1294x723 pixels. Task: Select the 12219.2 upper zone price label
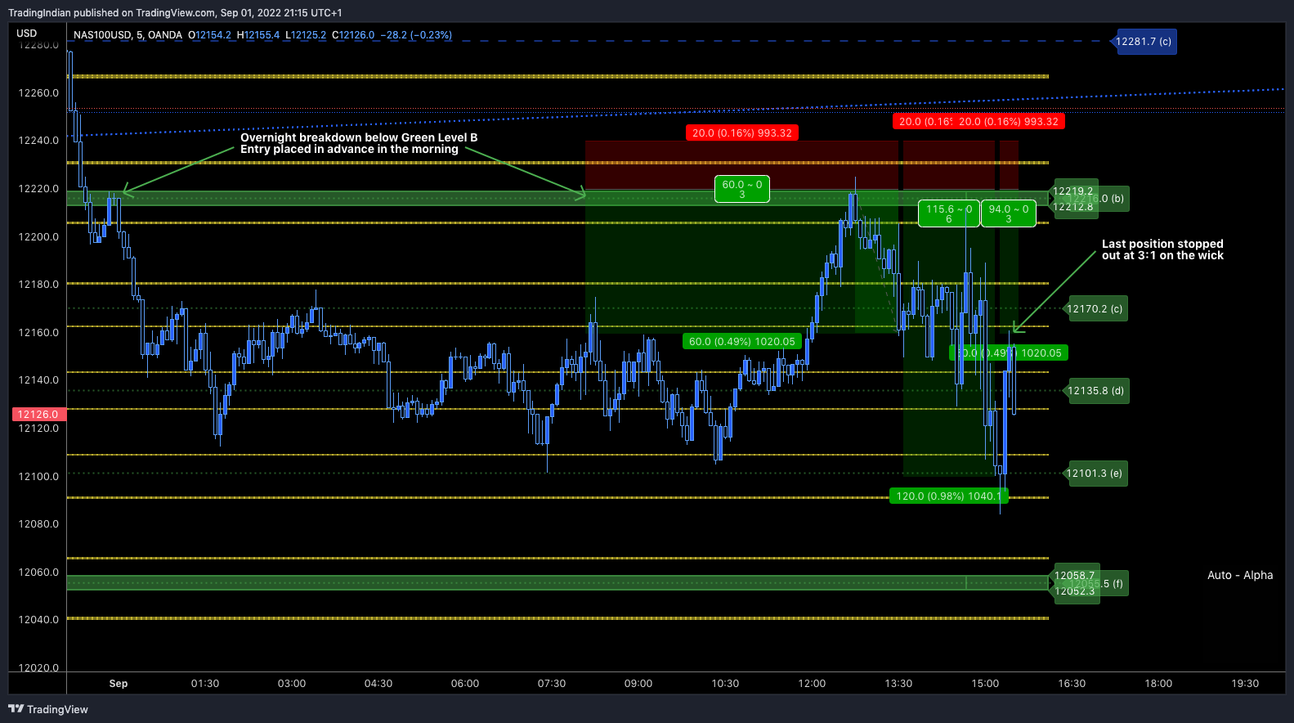tap(1072, 191)
